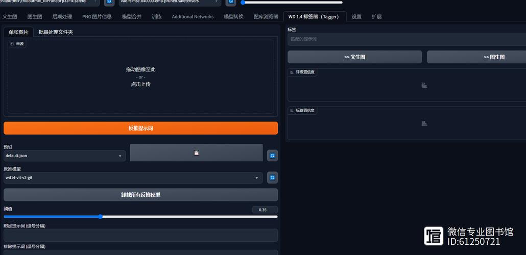
Task: Adjust the 阈值 threshold slider
Action: point(140,216)
